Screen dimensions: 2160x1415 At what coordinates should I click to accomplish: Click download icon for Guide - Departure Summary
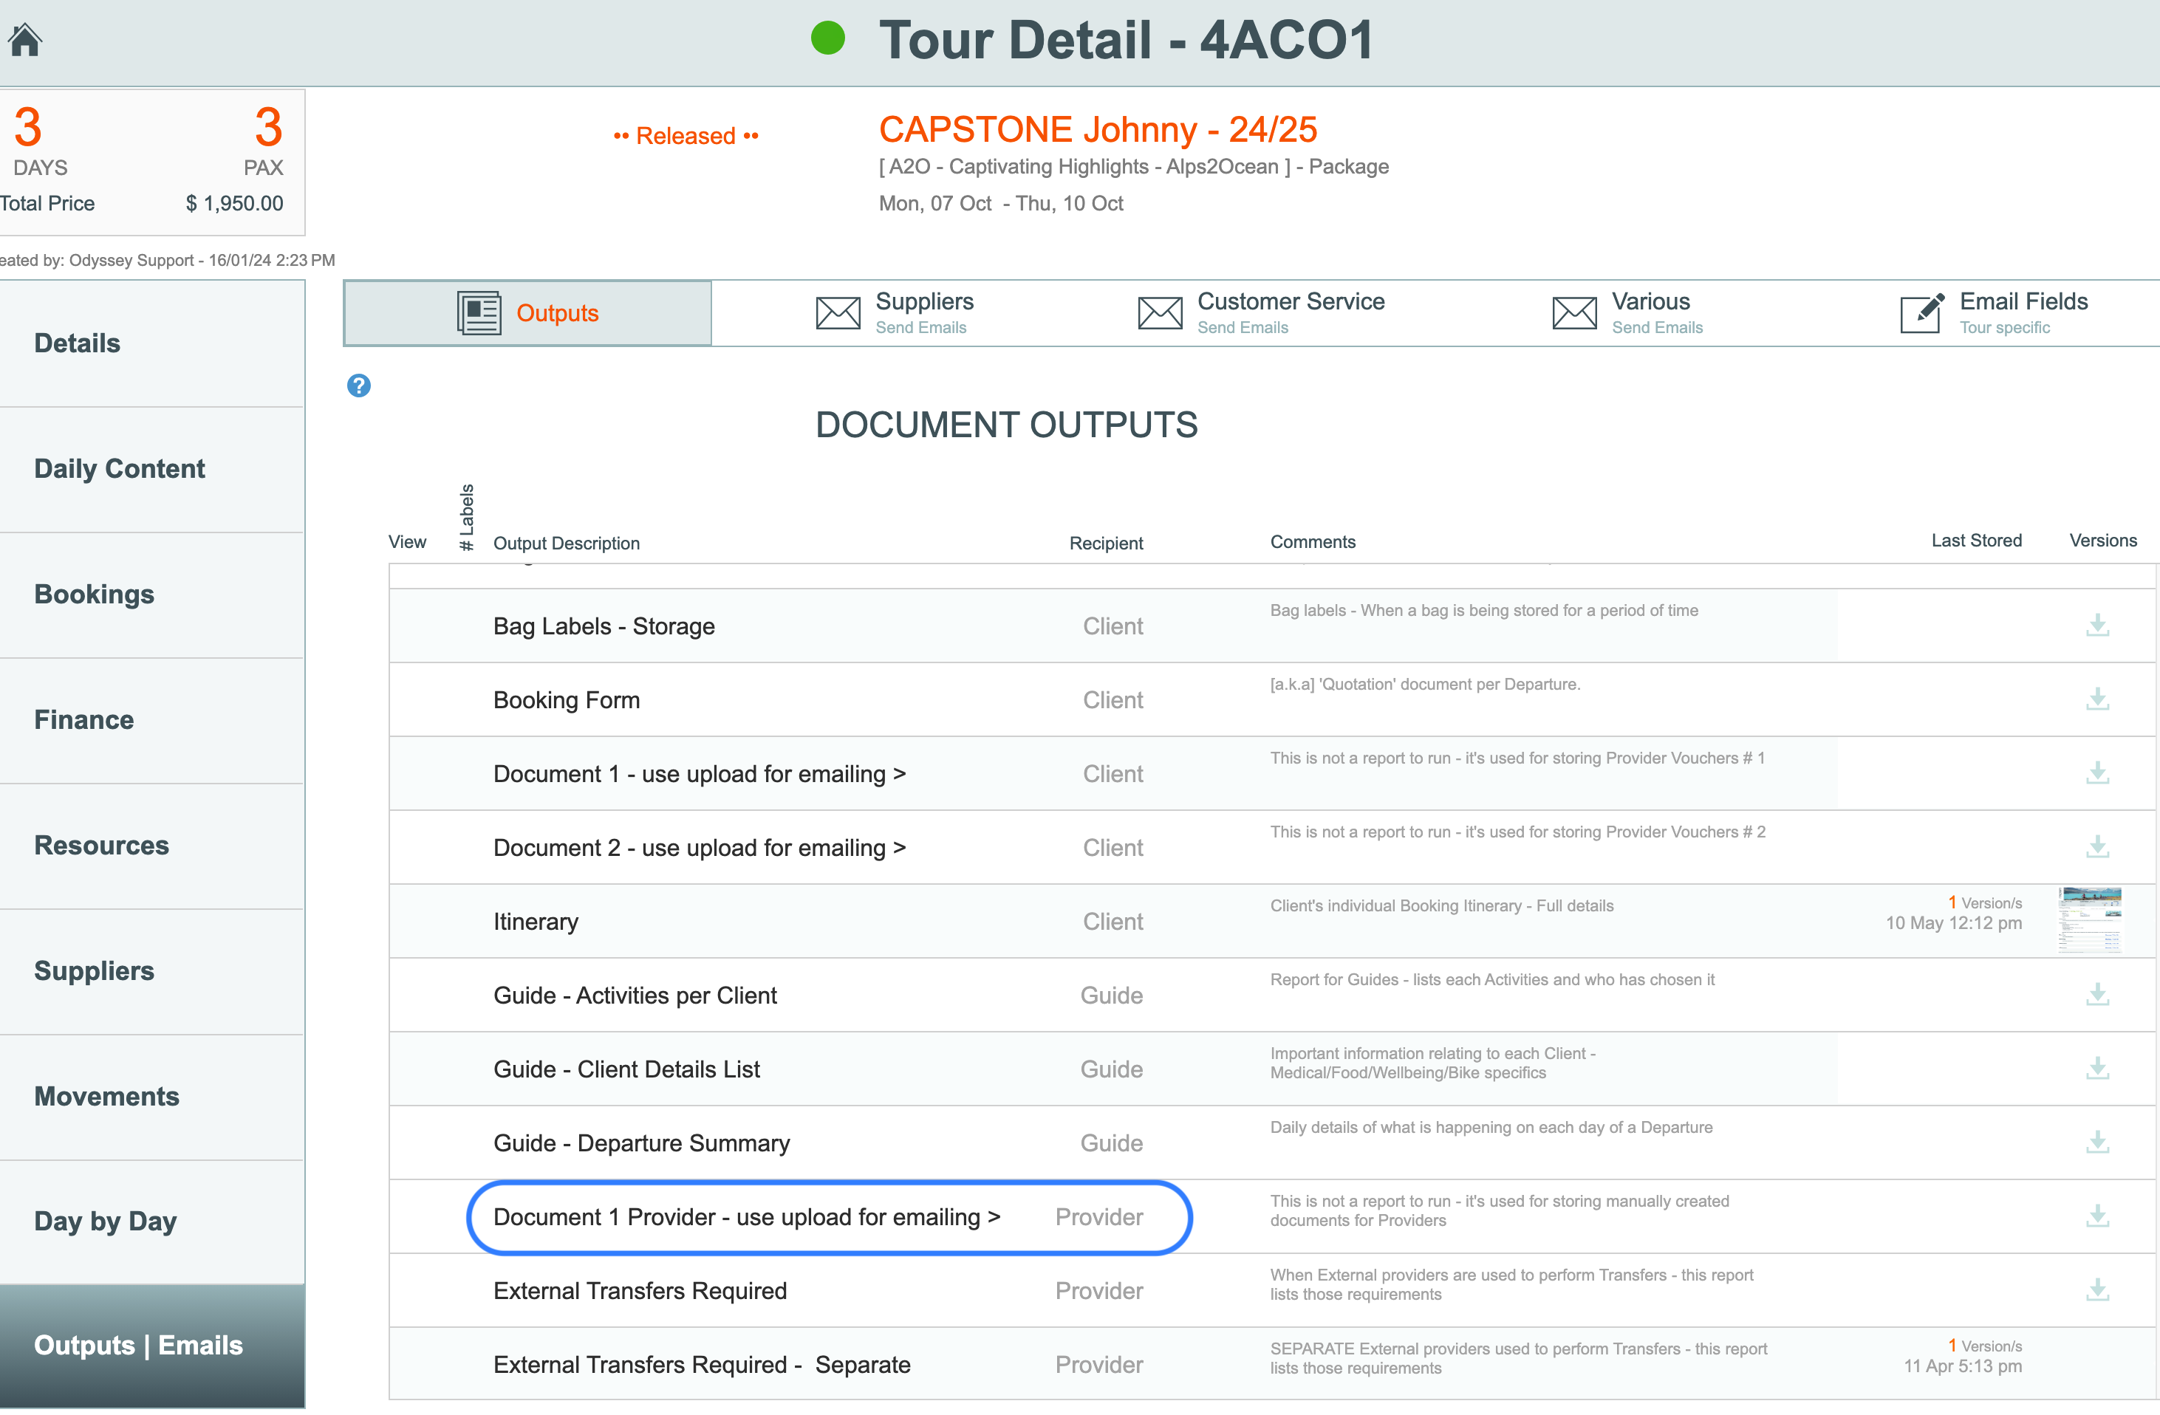tap(2096, 1143)
